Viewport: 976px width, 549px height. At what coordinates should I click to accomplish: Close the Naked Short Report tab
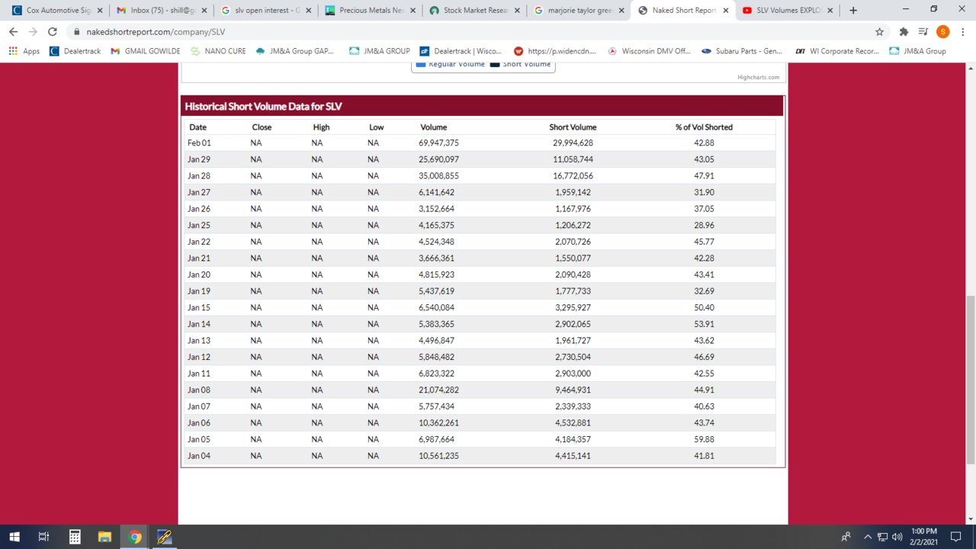coord(724,11)
